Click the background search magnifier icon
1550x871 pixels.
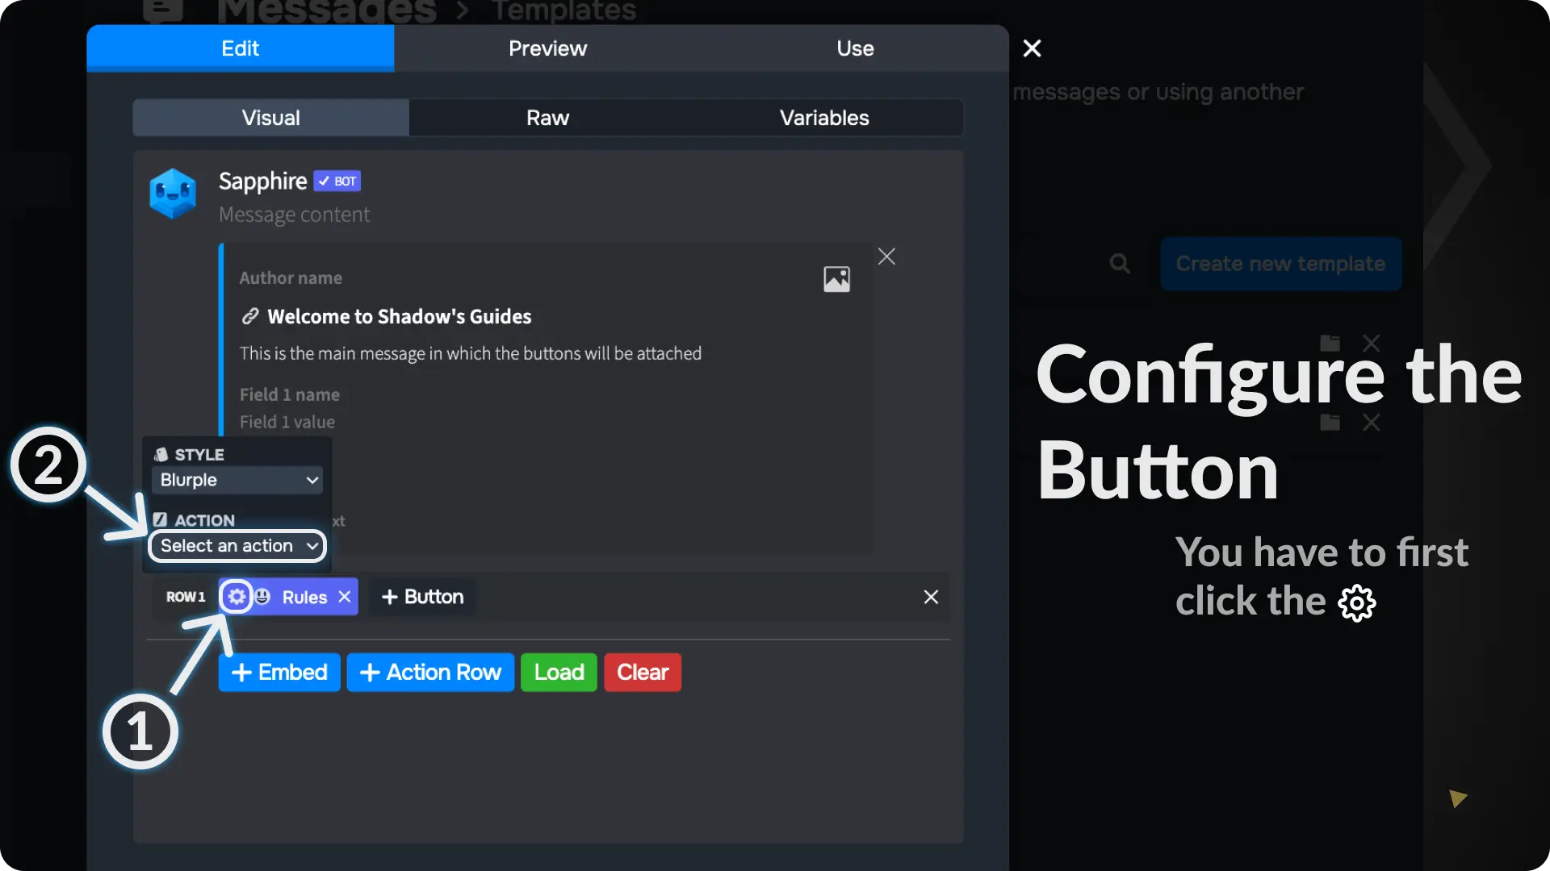tap(1120, 264)
